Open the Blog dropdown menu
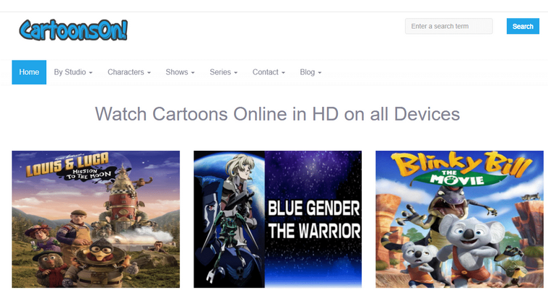This screenshot has height=290, width=548. [310, 72]
